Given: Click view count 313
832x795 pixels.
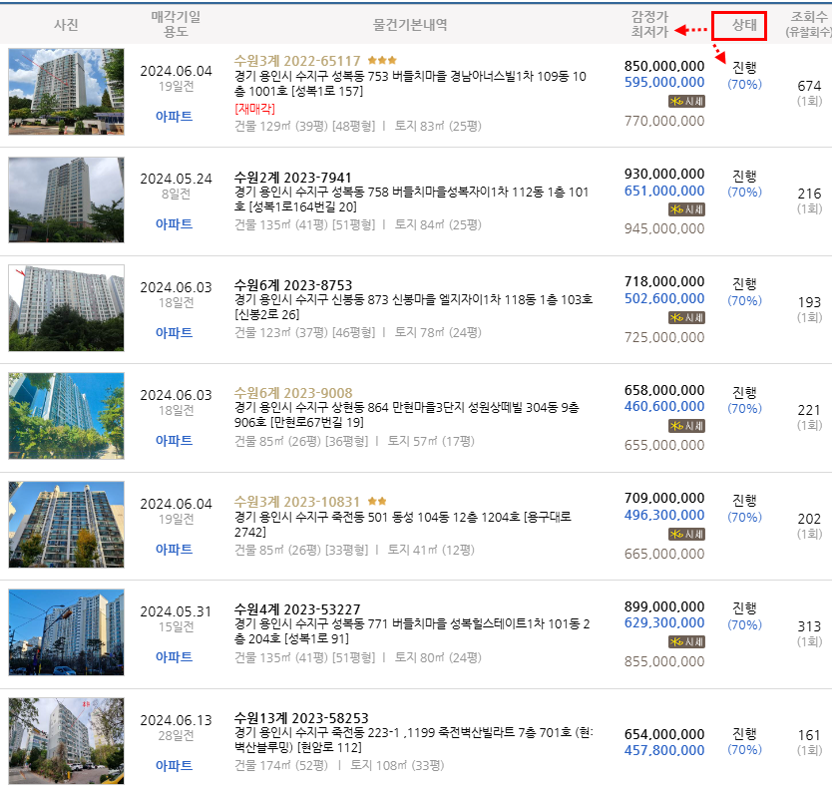Looking at the screenshot, I should coord(809,626).
